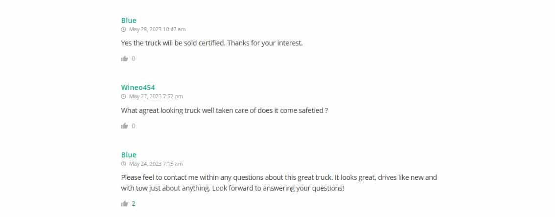Viewport: 555px width, 217px height.
Task: Click the like count on Blue's certified reply
Action: 134,59
